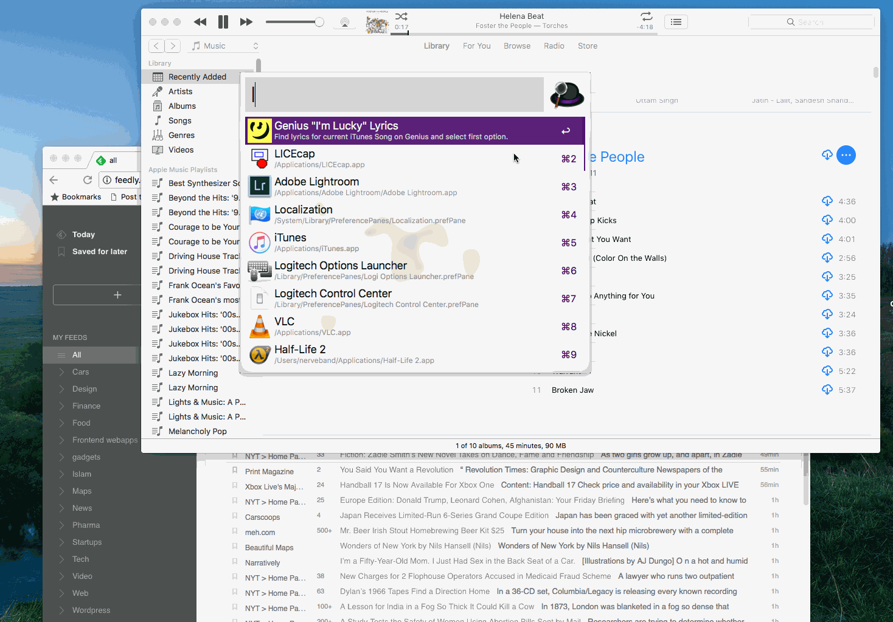Adjust the iTunes volume slider
893x622 pixels.
pyautogui.click(x=294, y=22)
